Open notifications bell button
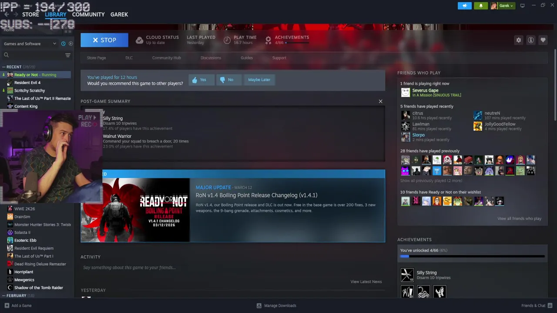Screen dimensions: 557x313 point(481,6)
